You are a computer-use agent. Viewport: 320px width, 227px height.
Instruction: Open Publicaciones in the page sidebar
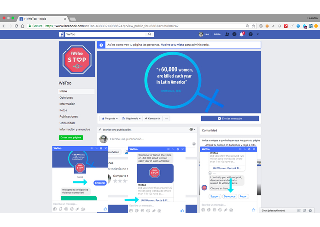[x=69, y=116]
